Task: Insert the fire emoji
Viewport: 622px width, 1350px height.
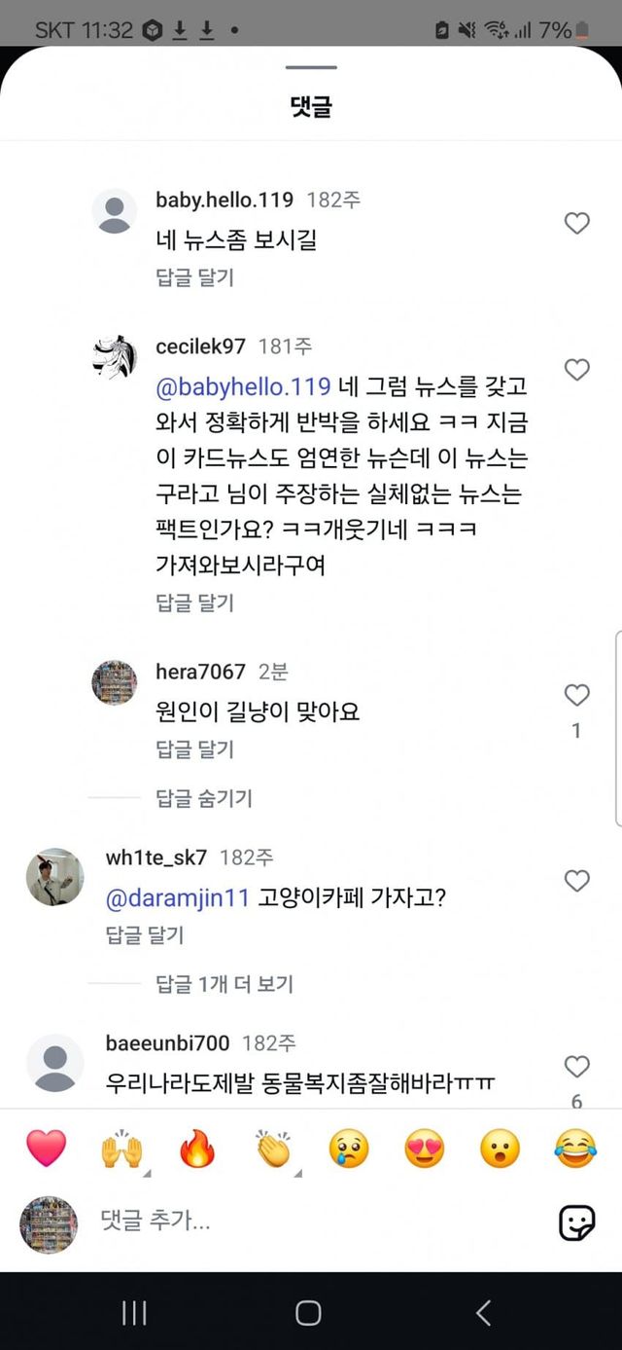Action: [197, 1150]
